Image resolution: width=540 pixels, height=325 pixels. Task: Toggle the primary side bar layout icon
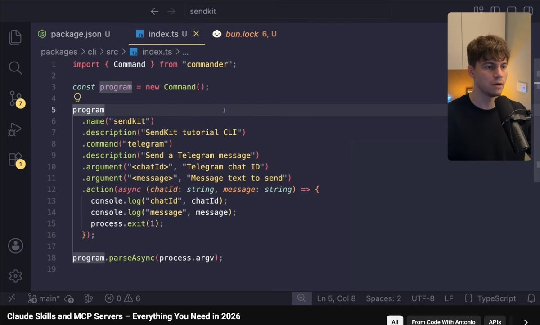(x=495, y=11)
